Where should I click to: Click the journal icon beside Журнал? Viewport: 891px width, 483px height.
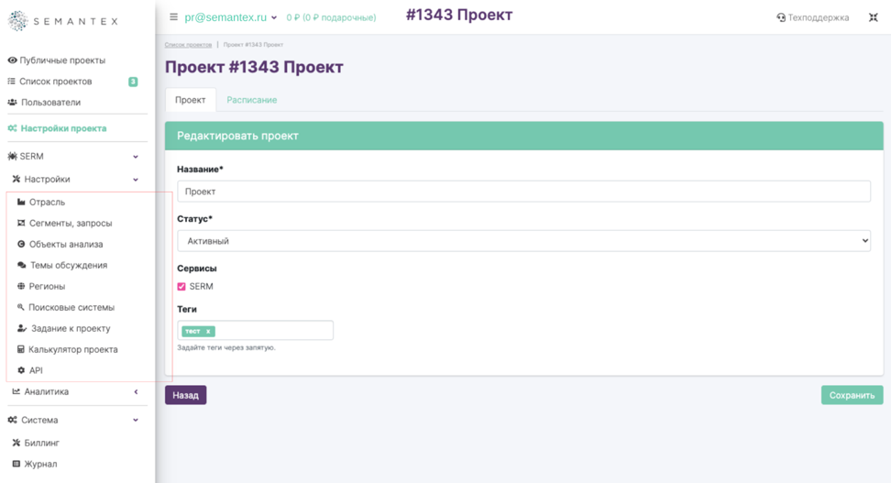(x=16, y=464)
